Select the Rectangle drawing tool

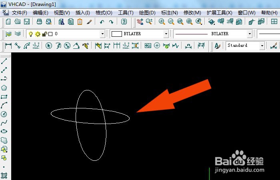coord(4,97)
